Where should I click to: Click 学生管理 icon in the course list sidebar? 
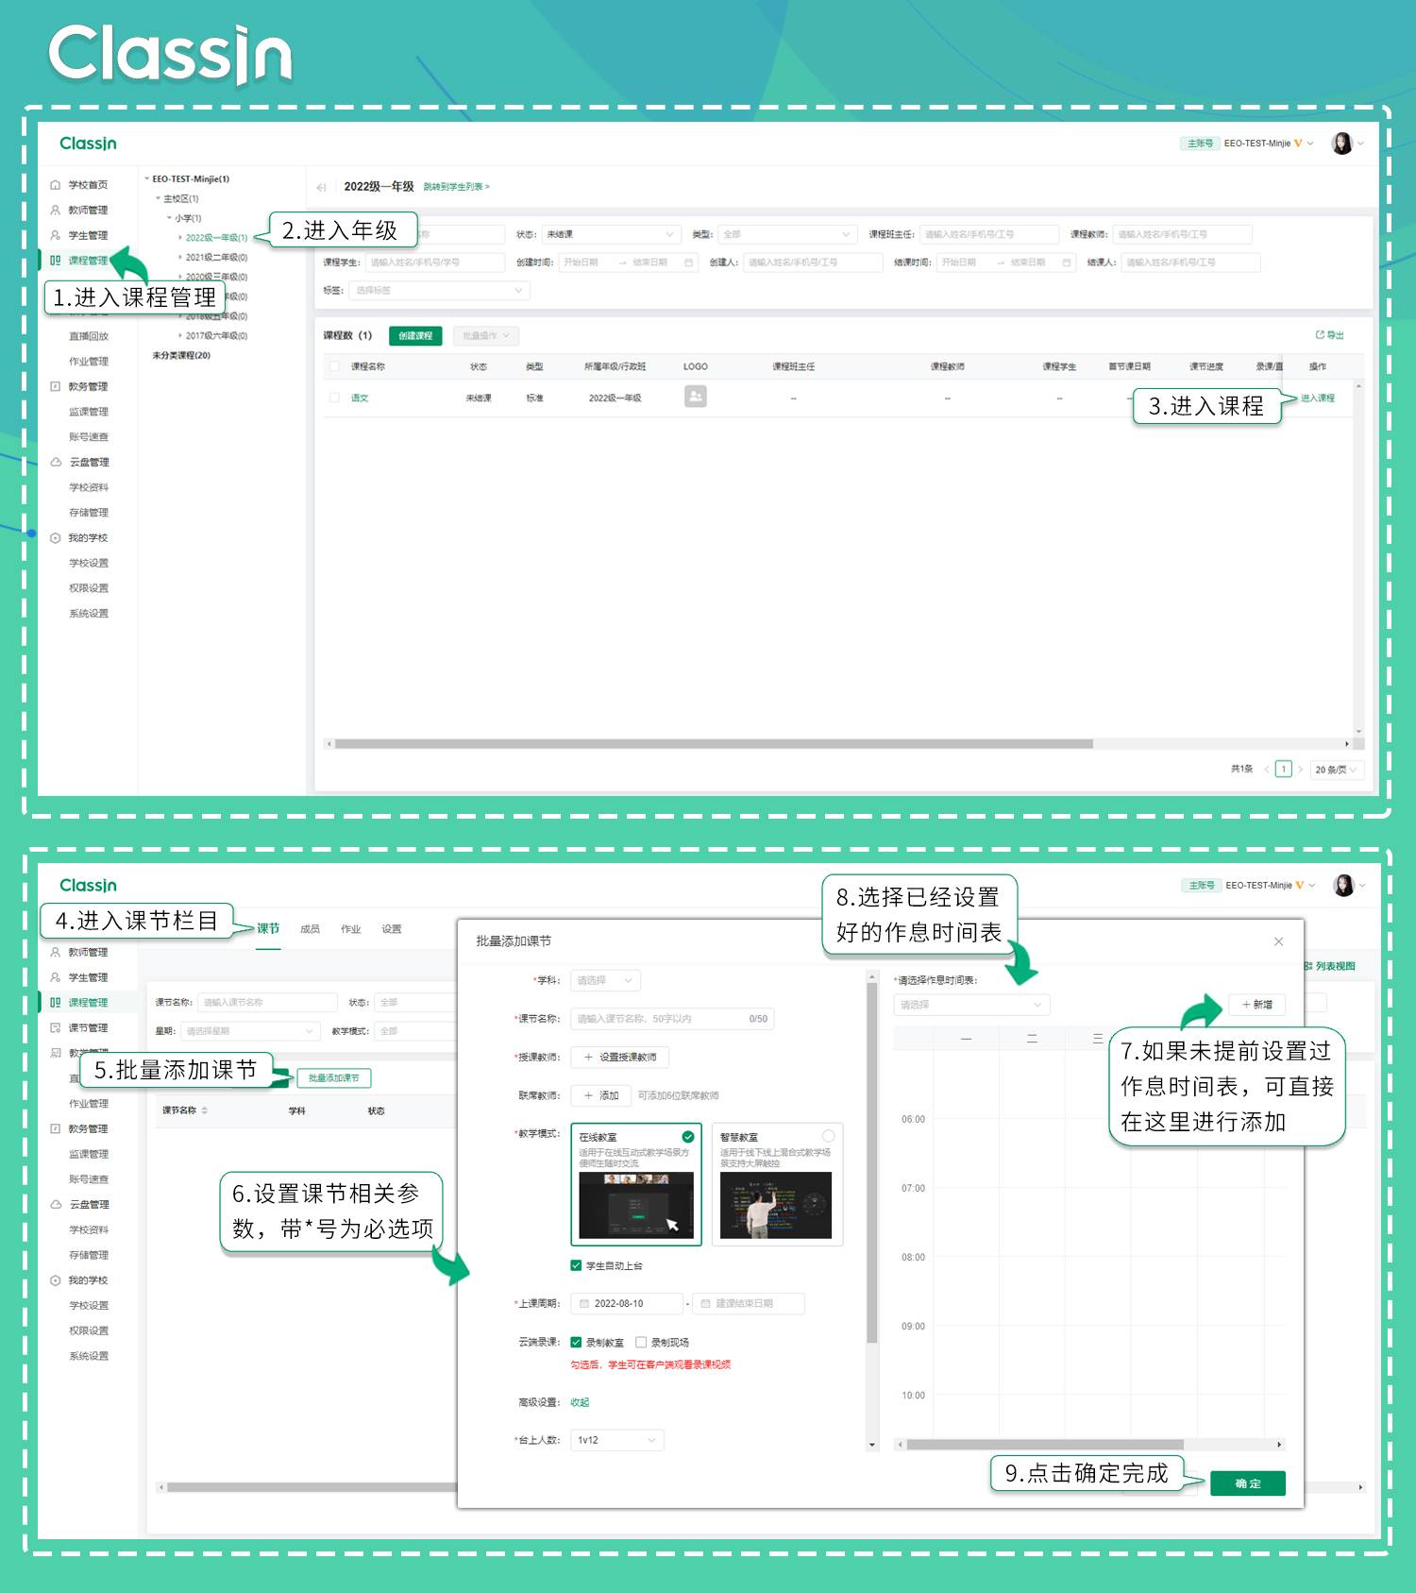[x=55, y=235]
